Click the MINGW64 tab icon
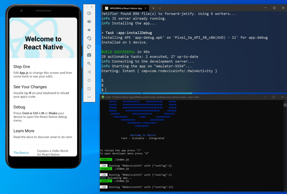Image resolution: width=287 pixels, height=194 pixels. (x=107, y=8)
